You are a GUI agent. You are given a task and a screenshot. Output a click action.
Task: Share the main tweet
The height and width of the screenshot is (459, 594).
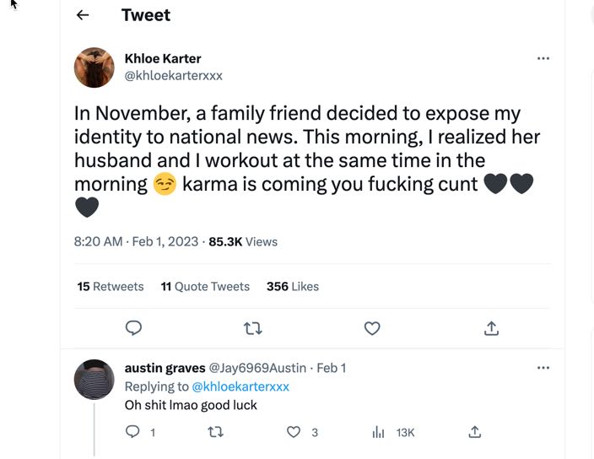pos(491,328)
